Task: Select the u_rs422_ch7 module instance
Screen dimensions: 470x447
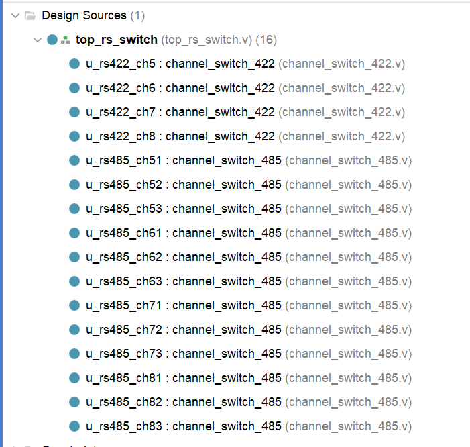Action: (245, 112)
